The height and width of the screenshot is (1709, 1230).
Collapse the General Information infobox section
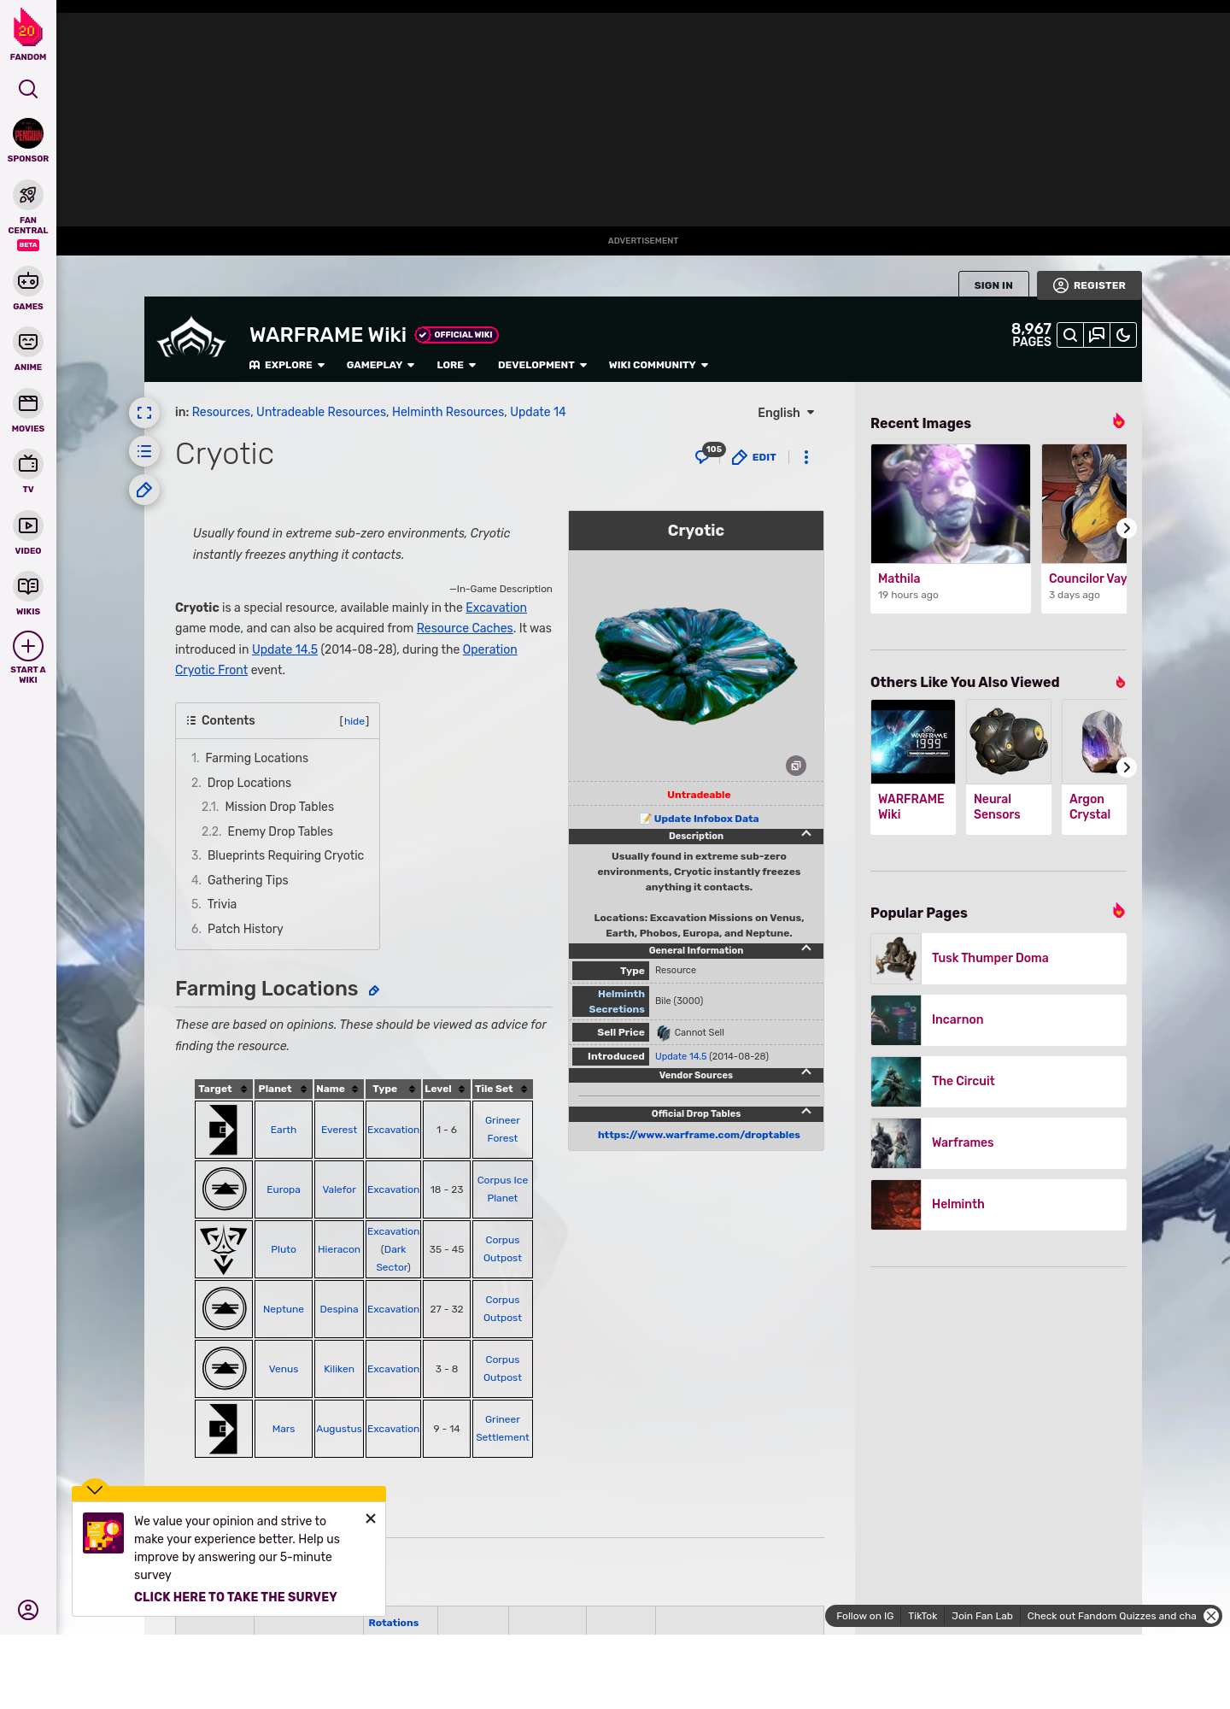pos(805,948)
